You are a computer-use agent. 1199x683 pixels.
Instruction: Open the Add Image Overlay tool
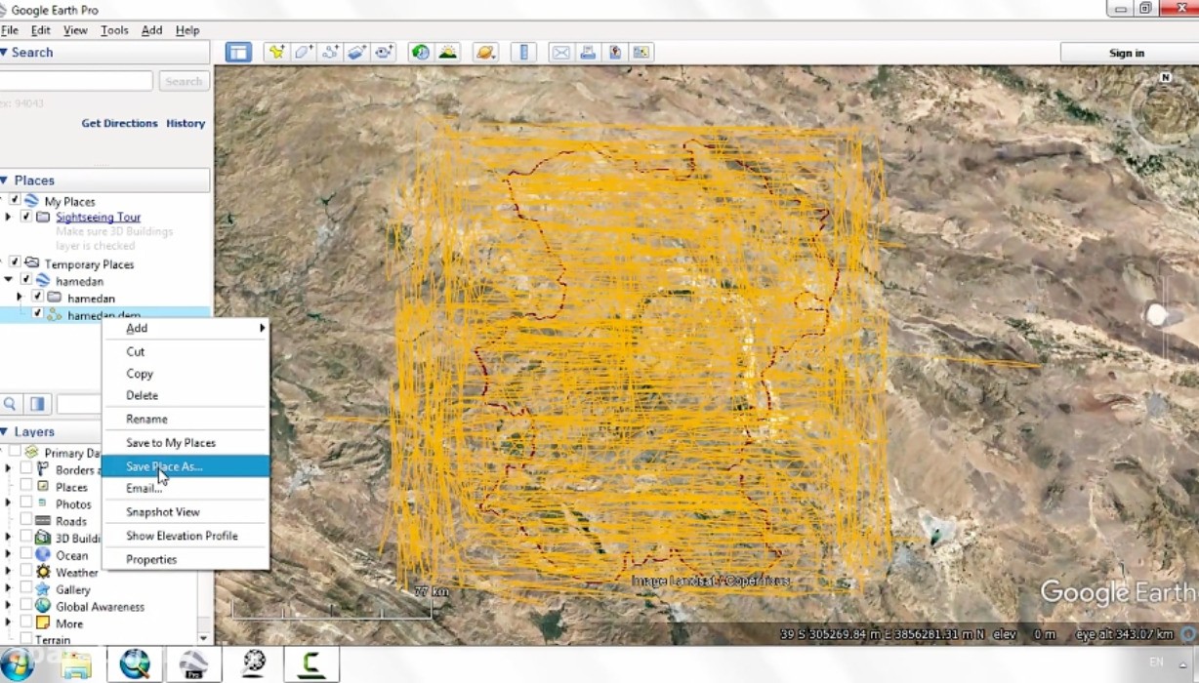point(356,53)
